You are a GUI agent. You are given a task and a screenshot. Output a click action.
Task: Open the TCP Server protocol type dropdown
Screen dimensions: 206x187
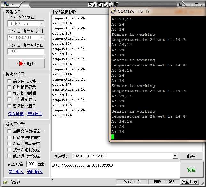(42, 24)
